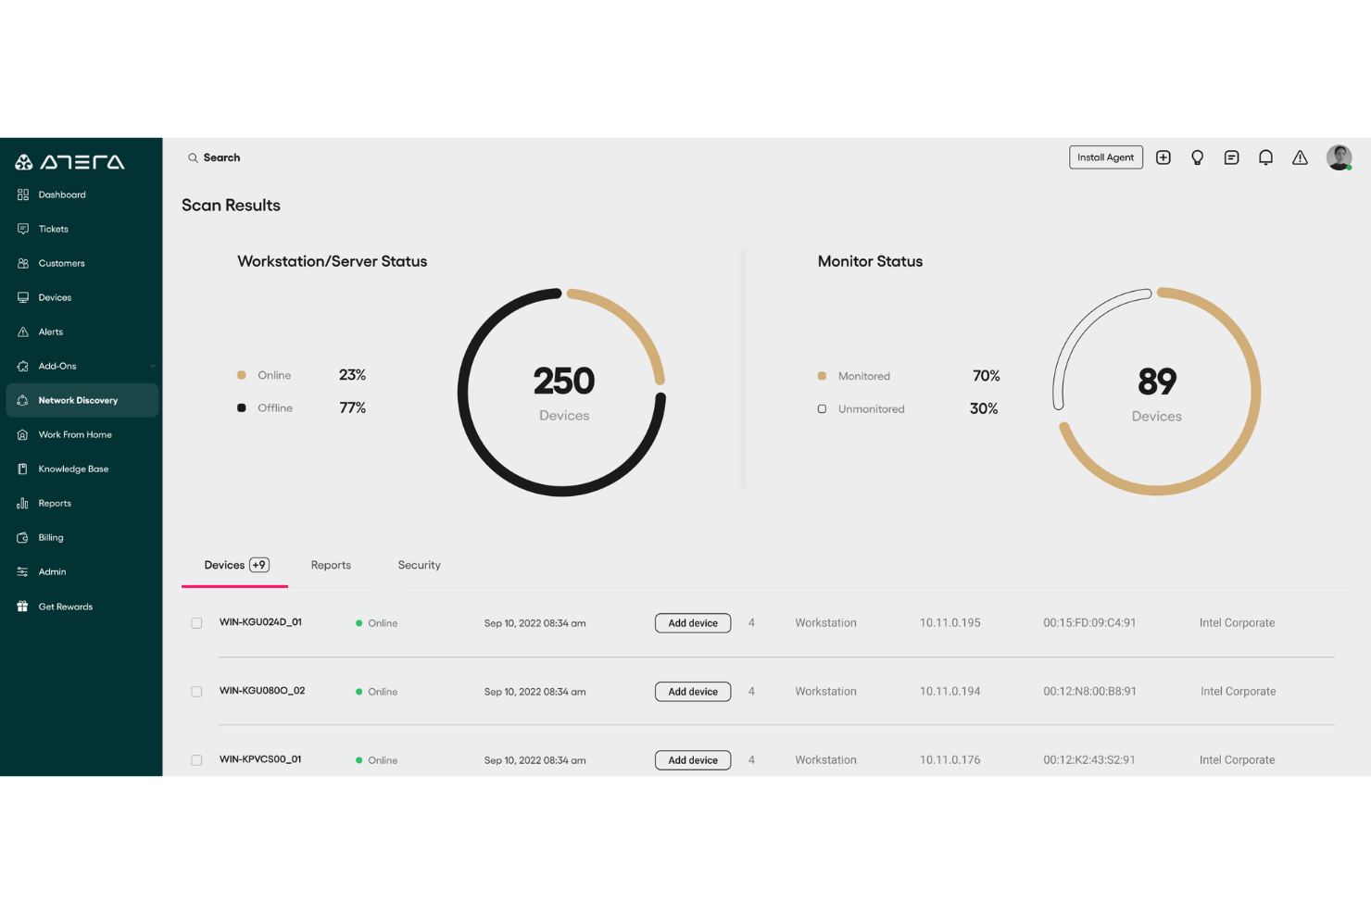This screenshot has height=914, width=1371.
Task: Switch to the Security tab
Action: tap(419, 565)
